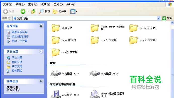Select the 3.5 软盘 (A:) floppy icon

pyautogui.click(x=56, y=94)
